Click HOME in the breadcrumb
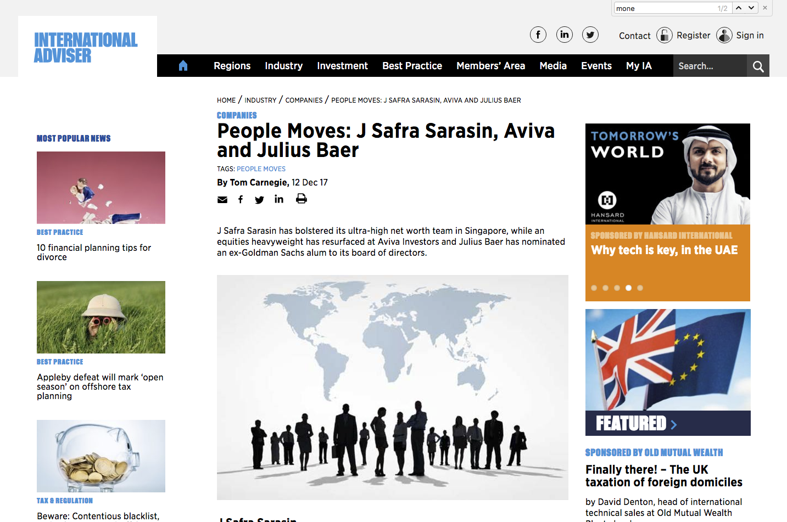 226,100
